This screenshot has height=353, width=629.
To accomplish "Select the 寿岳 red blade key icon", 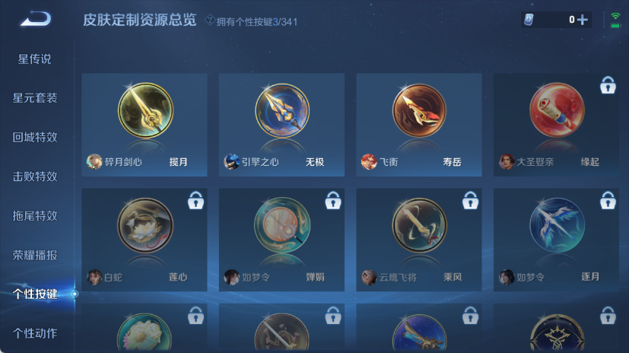I will click(419, 110).
